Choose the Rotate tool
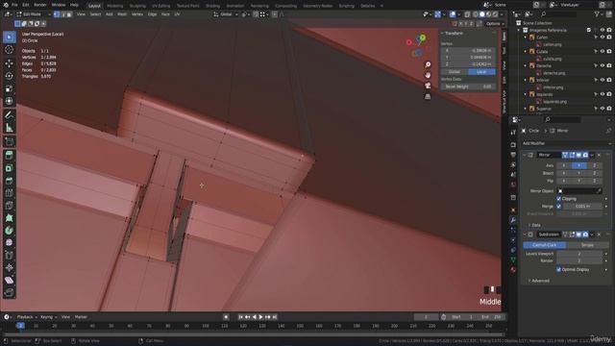This screenshot has height=346, width=615. pyautogui.click(x=9, y=76)
